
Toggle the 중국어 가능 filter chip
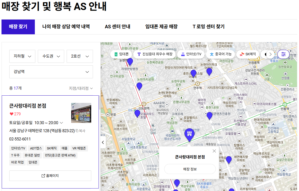221,54
